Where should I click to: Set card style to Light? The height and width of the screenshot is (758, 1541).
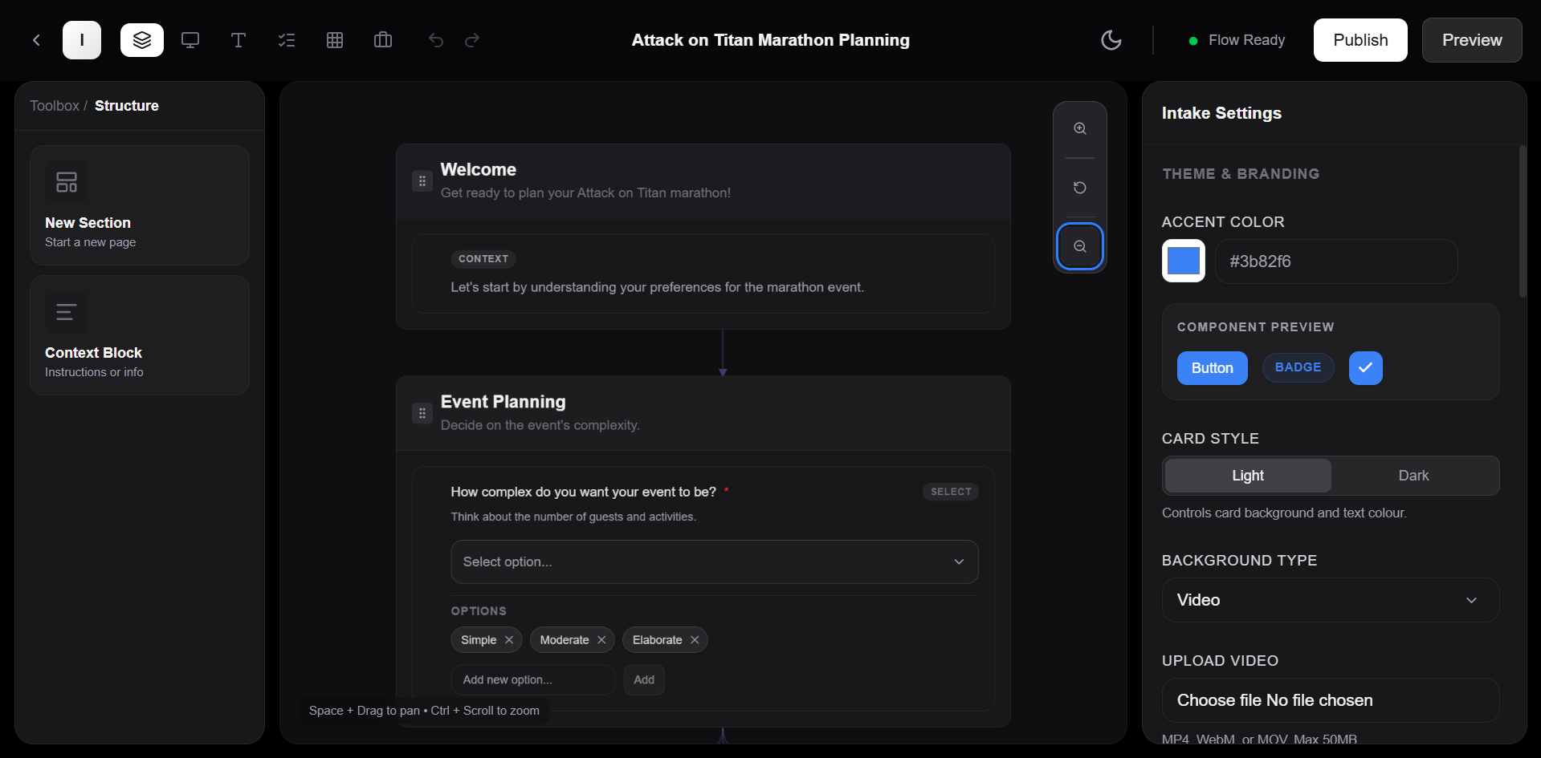click(1247, 476)
